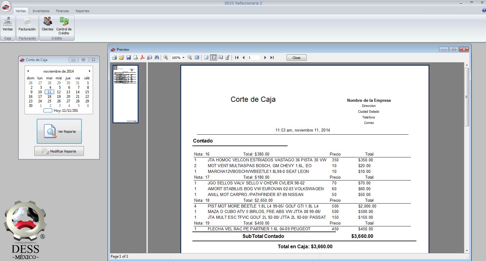Image resolution: width=486 pixels, height=261 pixels.
Task: Click the Ventas cash register icon
Action: tap(8, 24)
